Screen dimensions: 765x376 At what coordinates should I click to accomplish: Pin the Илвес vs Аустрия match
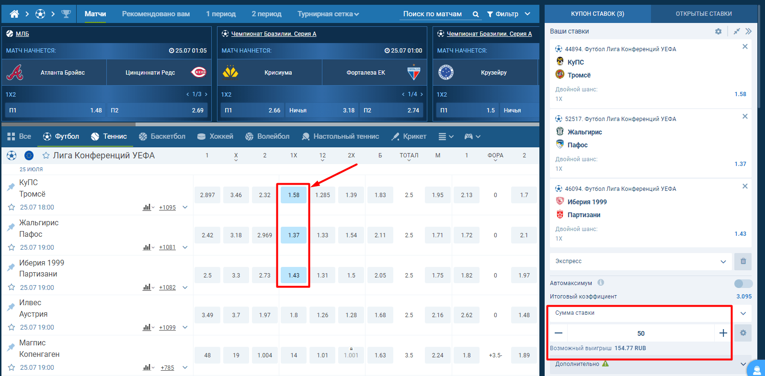tap(11, 307)
